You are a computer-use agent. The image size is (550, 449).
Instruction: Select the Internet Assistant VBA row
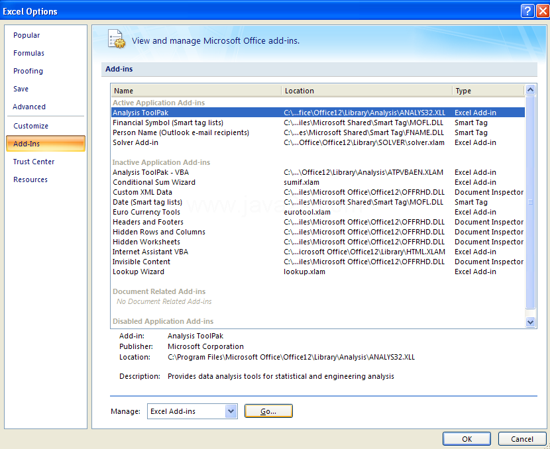click(318, 252)
